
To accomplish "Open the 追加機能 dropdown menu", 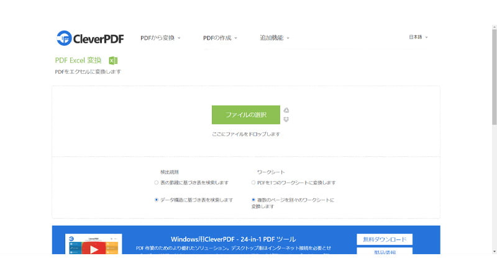I will pyautogui.click(x=275, y=38).
